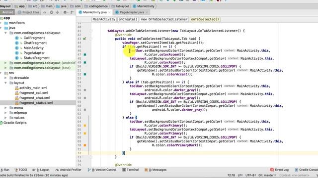Click the MainActivity editor breadcrumb
The height and width of the screenshot is (178, 318).
tap(104, 19)
